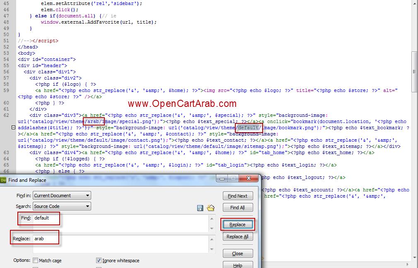Click the Find field scroll up arrow
This screenshot has width=418, height=268.
pyautogui.click(x=212, y=219)
